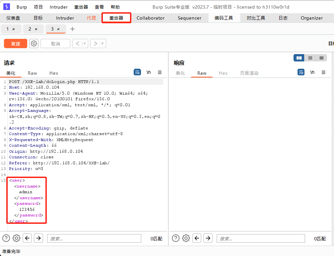Open the 重放器 menu in menu bar
The width and height of the screenshot is (334, 256).
pyautogui.click(x=81, y=7)
